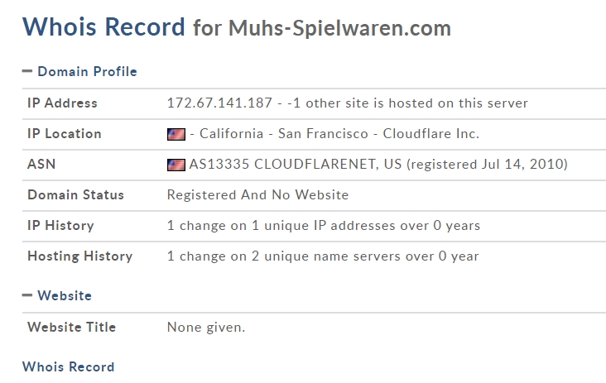Viewport: 606px width, 383px height.
Task: Click the minus icon next to Website
Action: tap(27, 295)
